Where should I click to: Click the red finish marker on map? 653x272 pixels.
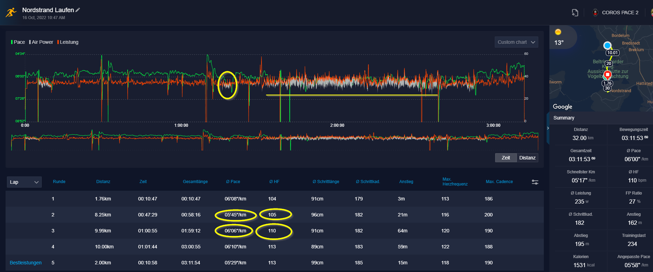tap(607, 75)
